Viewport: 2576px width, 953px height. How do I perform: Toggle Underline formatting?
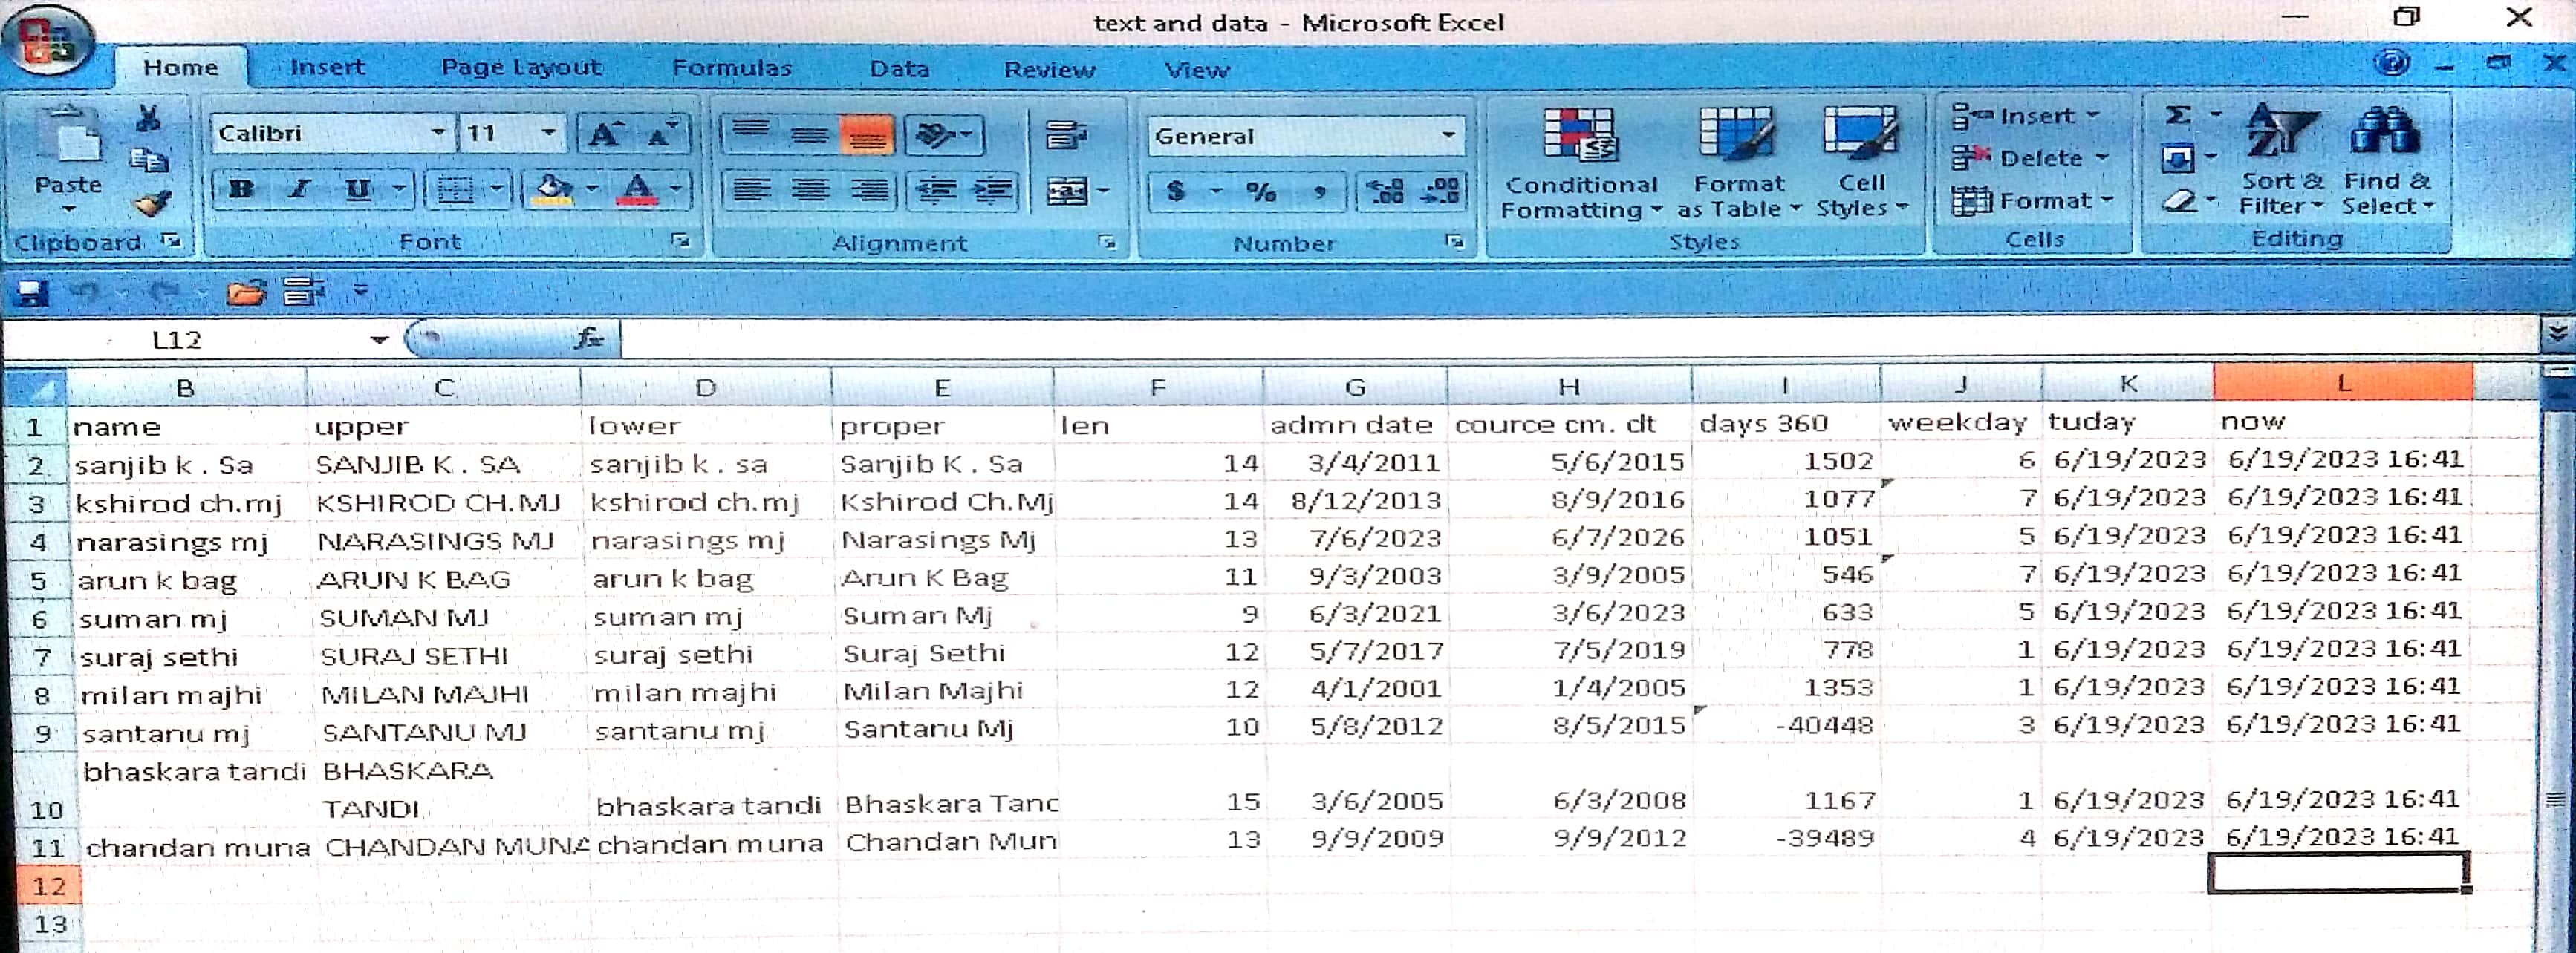[x=357, y=189]
